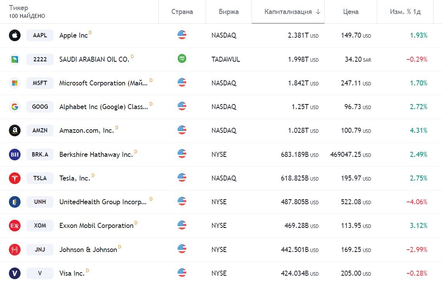The height and width of the screenshot is (285, 442).
Task: Open the AMZN ticker badge
Action: (40, 130)
